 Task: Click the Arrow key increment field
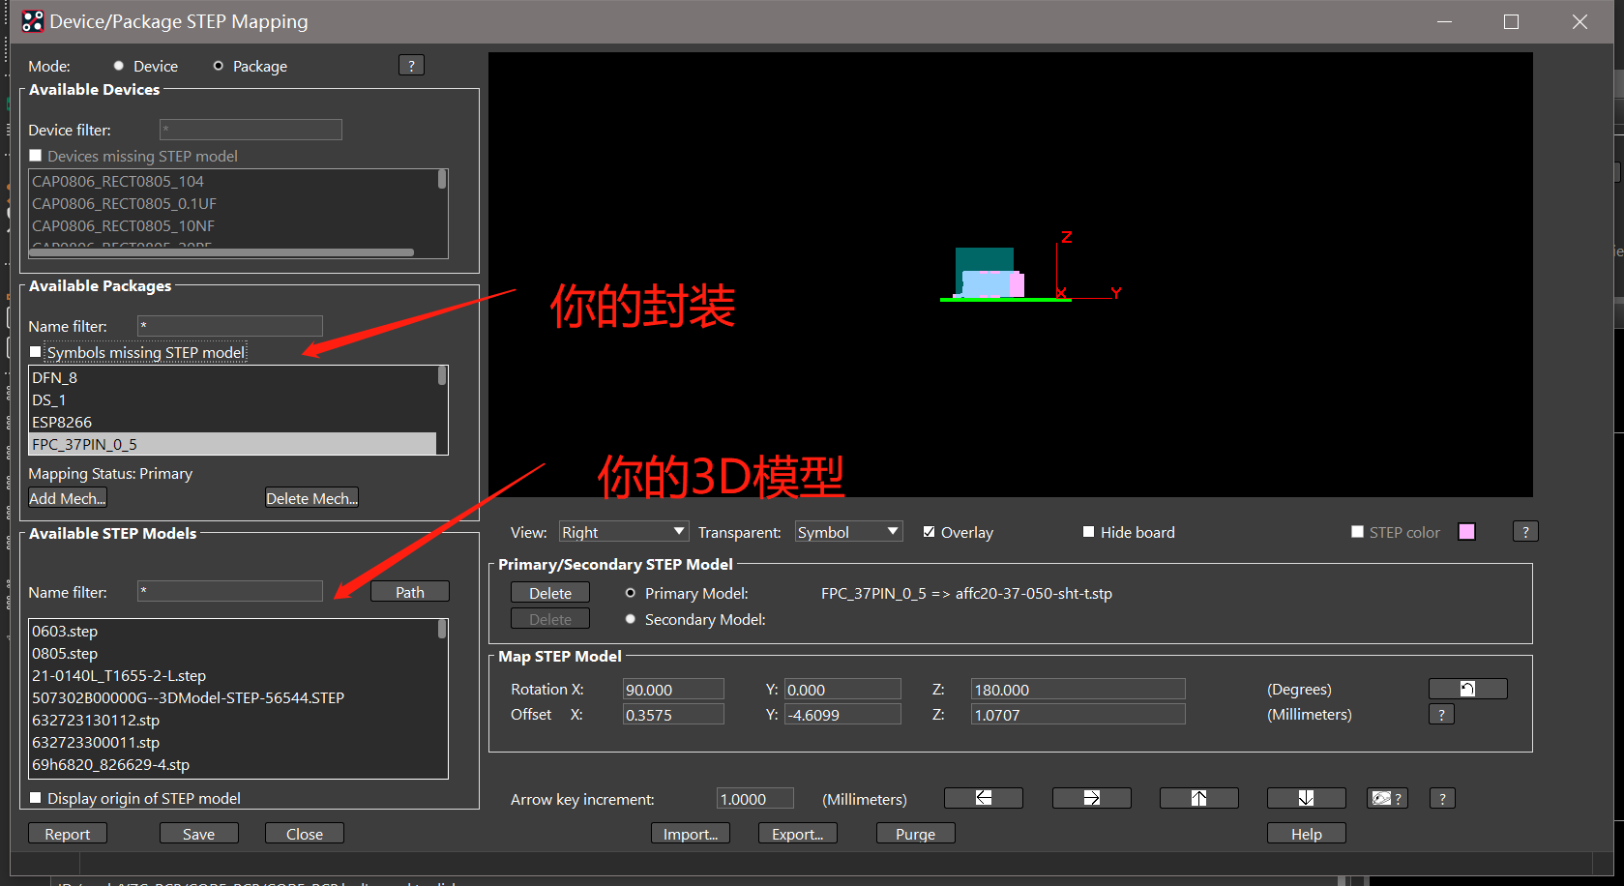(754, 798)
